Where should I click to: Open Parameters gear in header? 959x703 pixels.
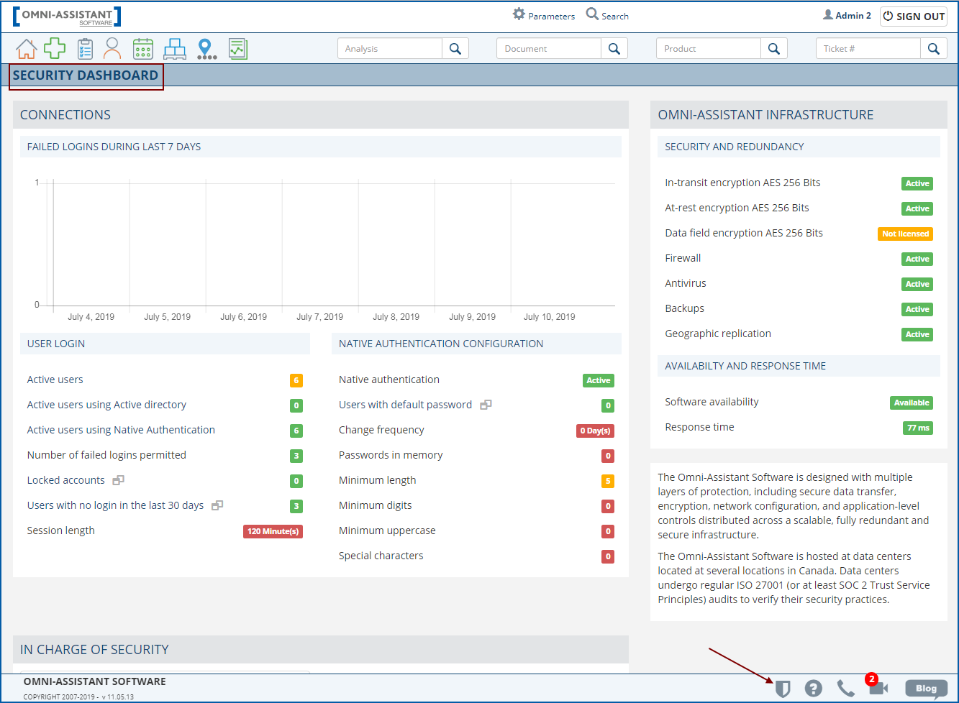(x=543, y=15)
